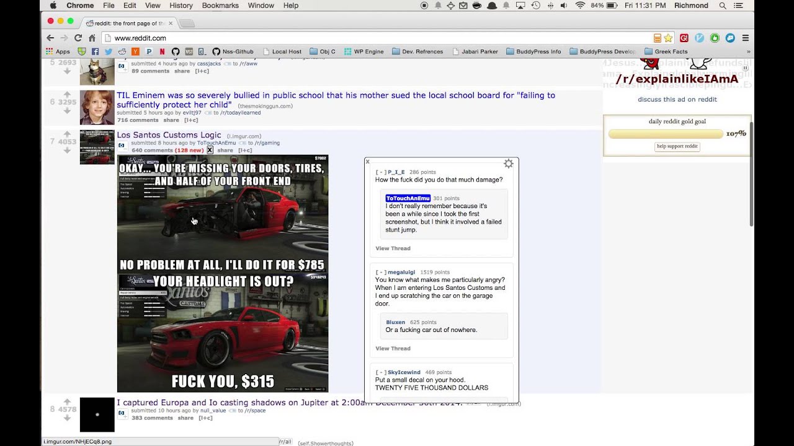Upvote the Los Santos Customs Logic post

[x=67, y=134]
